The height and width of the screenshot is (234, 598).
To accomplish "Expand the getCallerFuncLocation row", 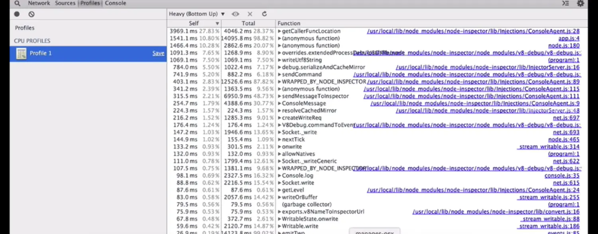I will pyautogui.click(x=280, y=31).
